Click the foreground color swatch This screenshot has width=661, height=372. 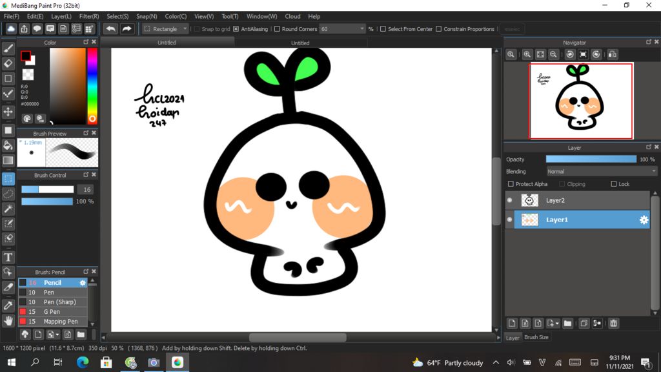(26, 56)
